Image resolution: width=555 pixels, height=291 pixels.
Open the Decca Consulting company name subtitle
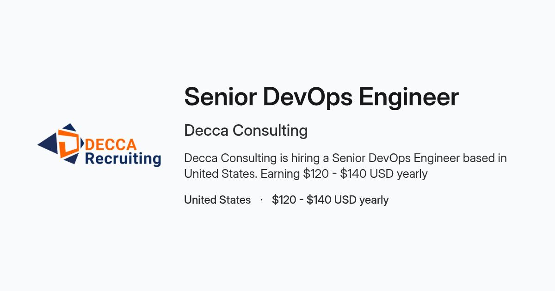(246, 131)
